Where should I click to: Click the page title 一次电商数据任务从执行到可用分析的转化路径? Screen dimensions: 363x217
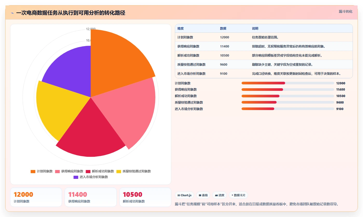coord(71,13)
